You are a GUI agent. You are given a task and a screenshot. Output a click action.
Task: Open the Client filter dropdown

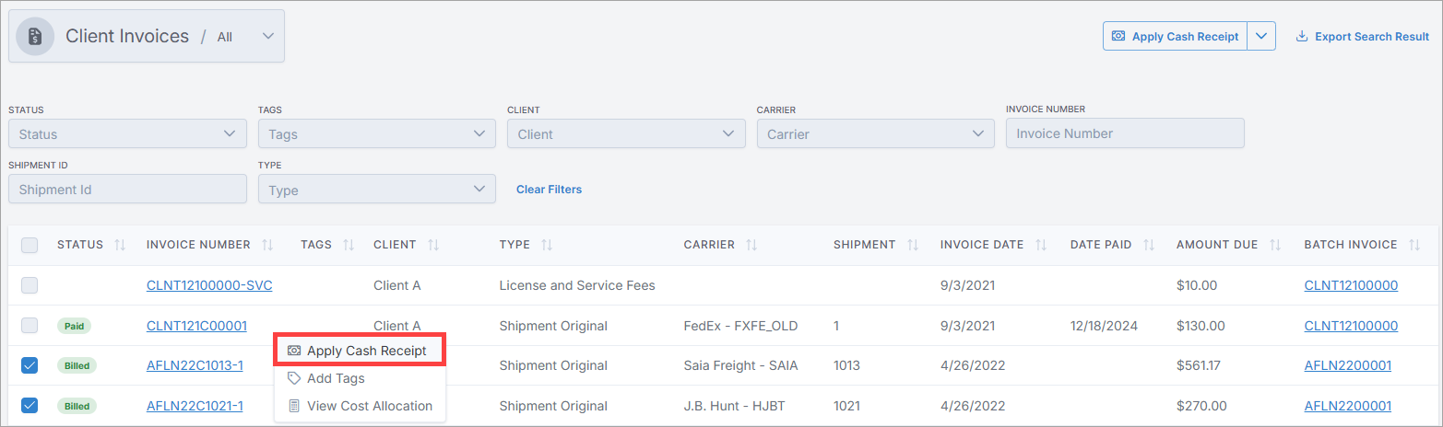click(626, 133)
